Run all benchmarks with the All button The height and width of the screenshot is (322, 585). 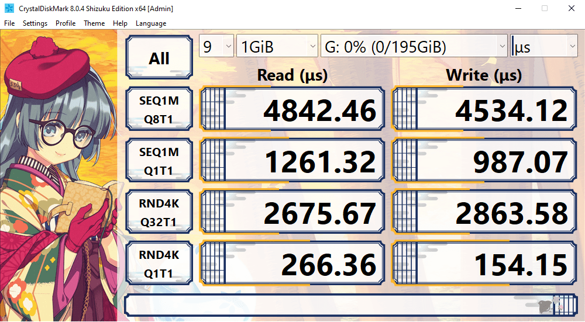click(x=159, y=57)
